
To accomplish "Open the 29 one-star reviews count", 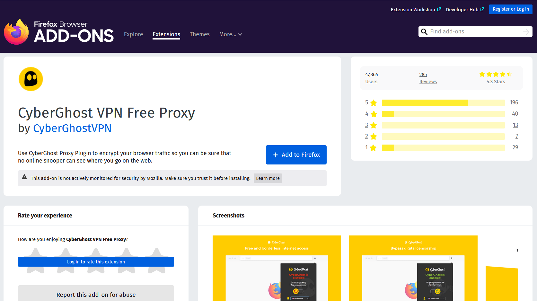I will (515, 147).
